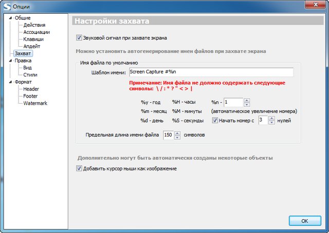This screenshot has height=233, width=329.
Task: Open the Стили settings page
Action: pyautogui.click(x=30, y=75)
